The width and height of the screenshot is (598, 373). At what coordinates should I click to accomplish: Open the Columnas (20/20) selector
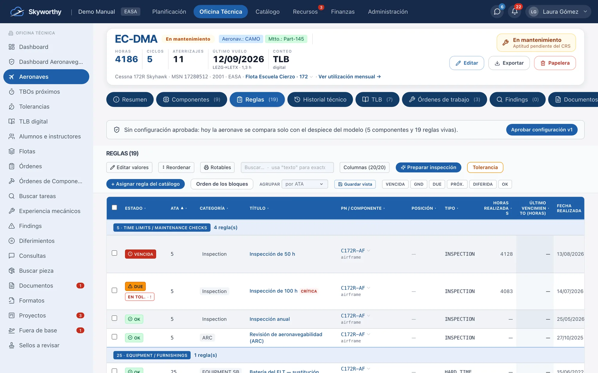click(x=364, y=167)
